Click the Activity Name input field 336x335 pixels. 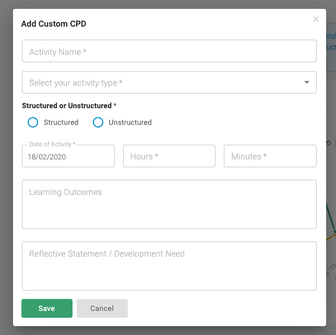(169, 51)
